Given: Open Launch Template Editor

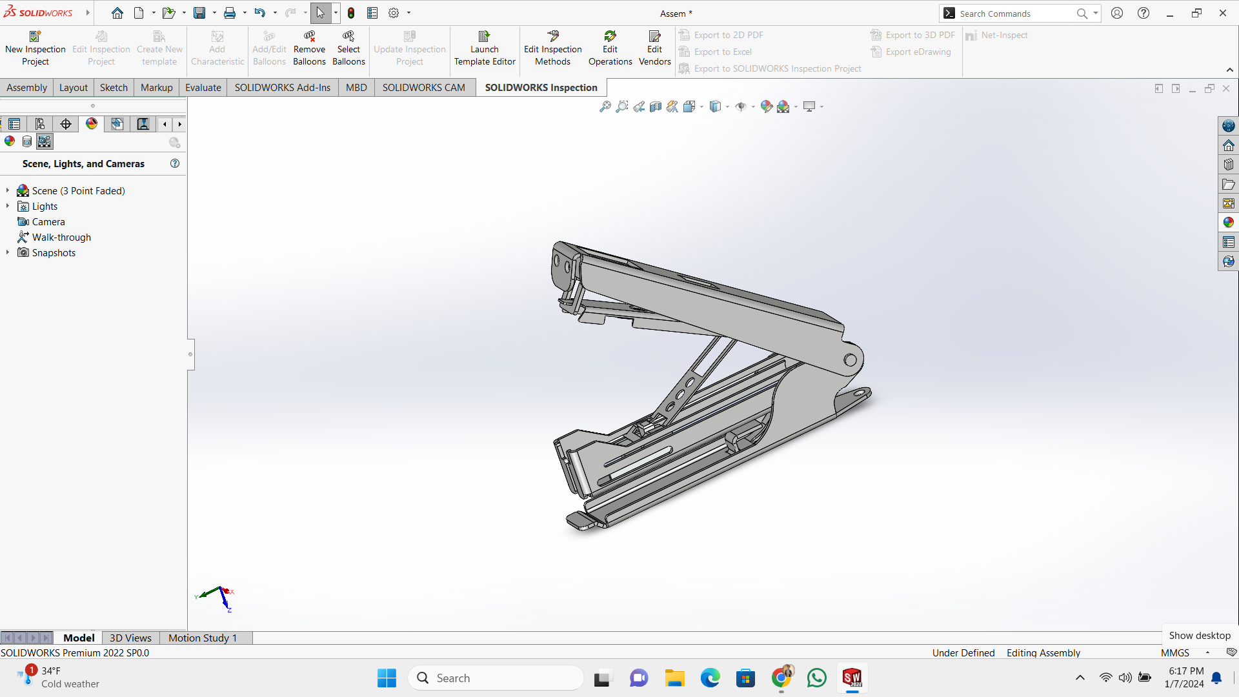Looking at the screenshot, I should (x=485, y=48).
